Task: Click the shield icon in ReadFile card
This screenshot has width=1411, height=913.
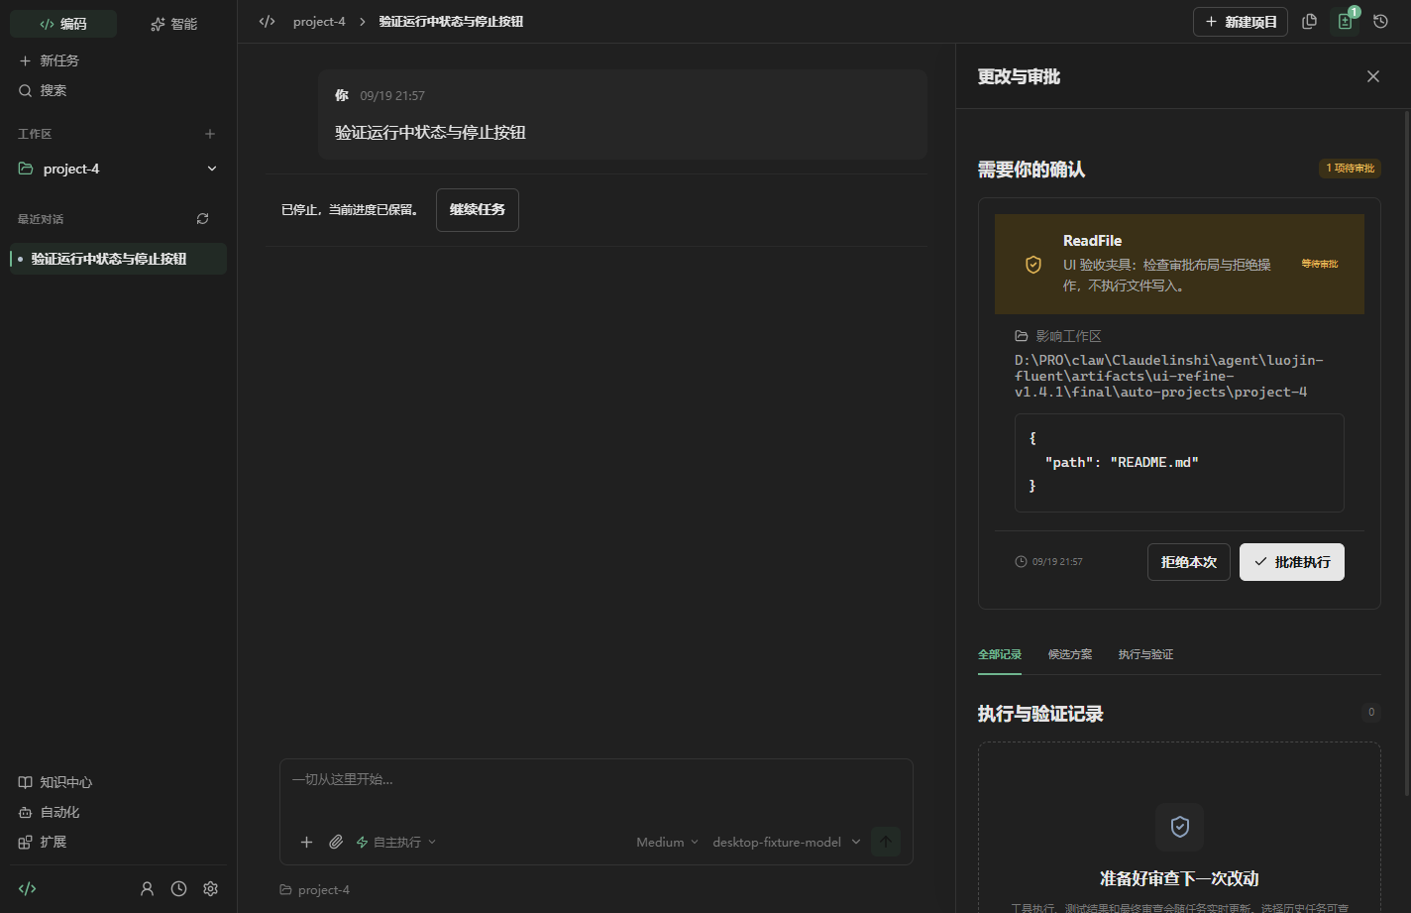Action: coord(1033,265)
